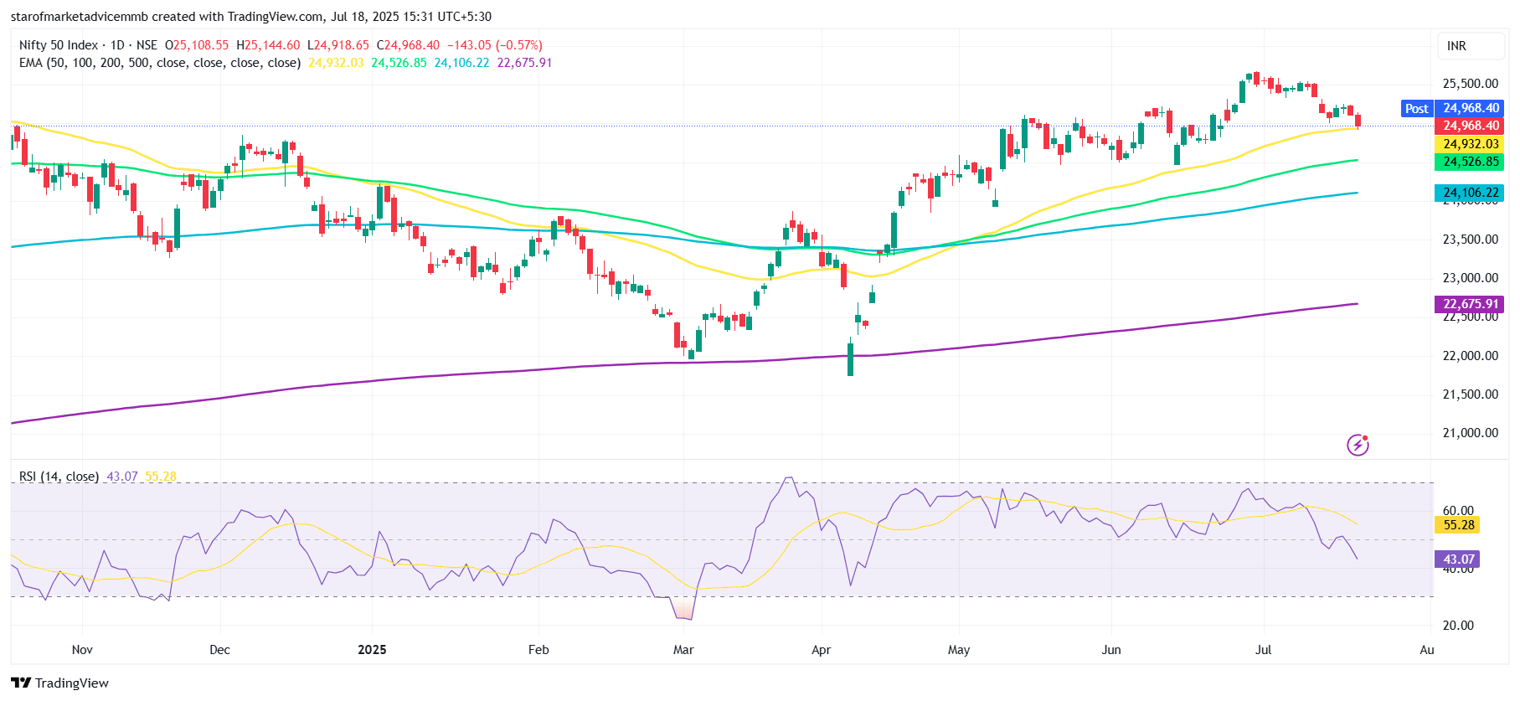Click the close price C24,968.40 text
Screen dimensions: 1520x701
pos(408,45)
